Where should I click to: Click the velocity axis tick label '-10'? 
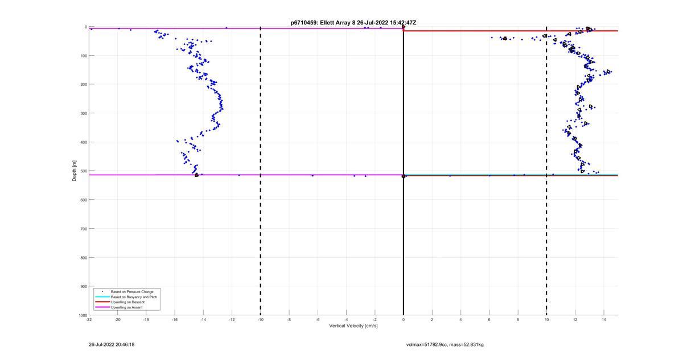click(x=260, y=320)
